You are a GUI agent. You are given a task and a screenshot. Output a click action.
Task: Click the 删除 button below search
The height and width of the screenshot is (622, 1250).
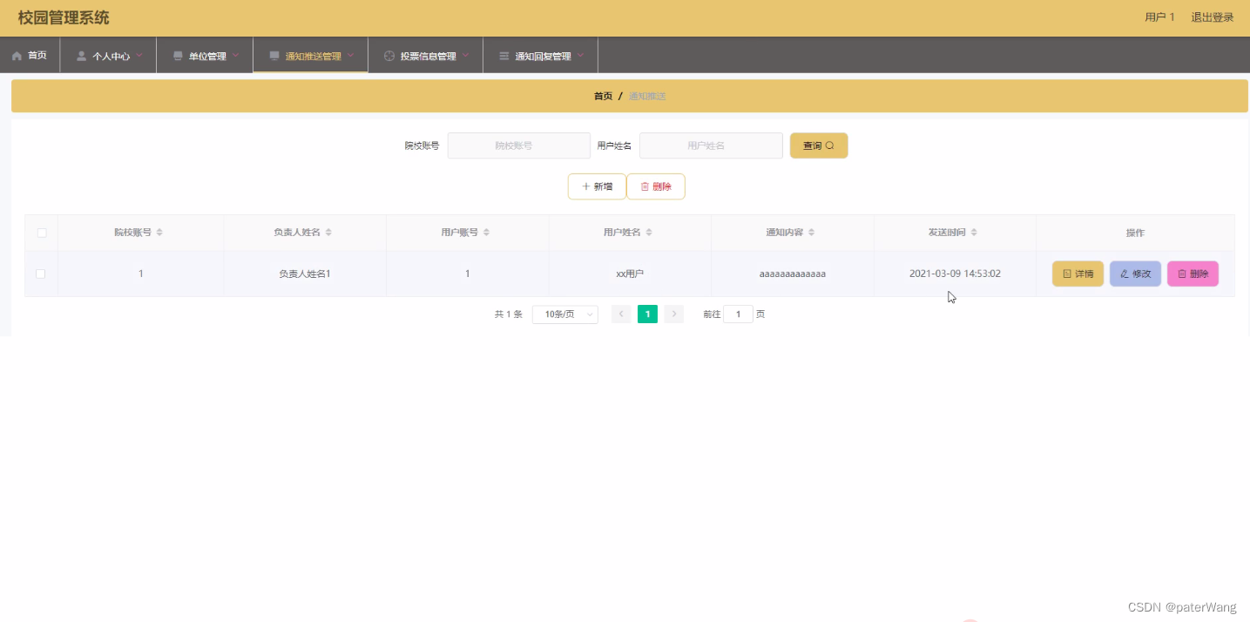point(656,186)
